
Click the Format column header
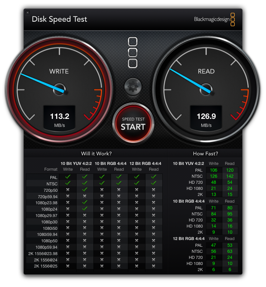pyautogui.click(x=51, y=169)
